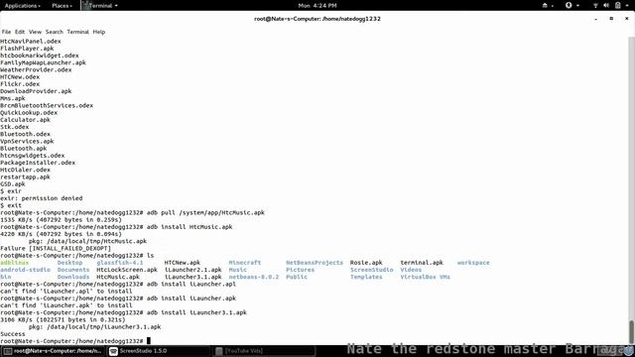Screen dimensions: 635x357
Task: Click 'Minecraft' directory in ls output
Action: coord(245,263)
